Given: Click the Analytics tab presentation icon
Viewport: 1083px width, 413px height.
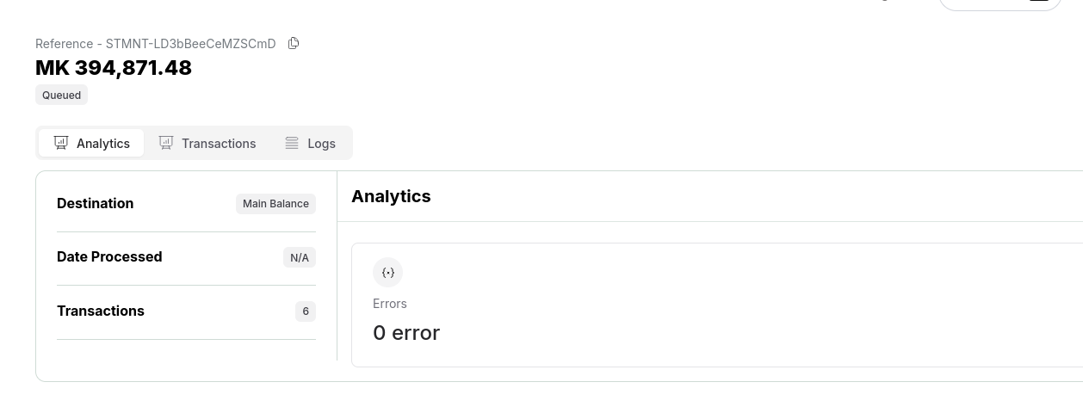Looking at the screenshot, I should pyautogui.click(x=61, y=143).
